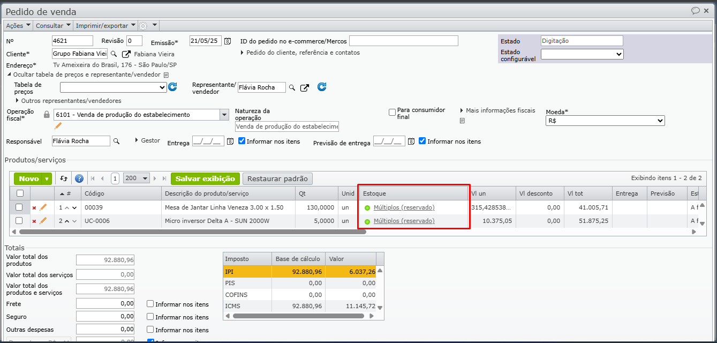717x343 pixels.
Task: Tick the select-all checkbox in the grid header
Action: pos(20,193)
